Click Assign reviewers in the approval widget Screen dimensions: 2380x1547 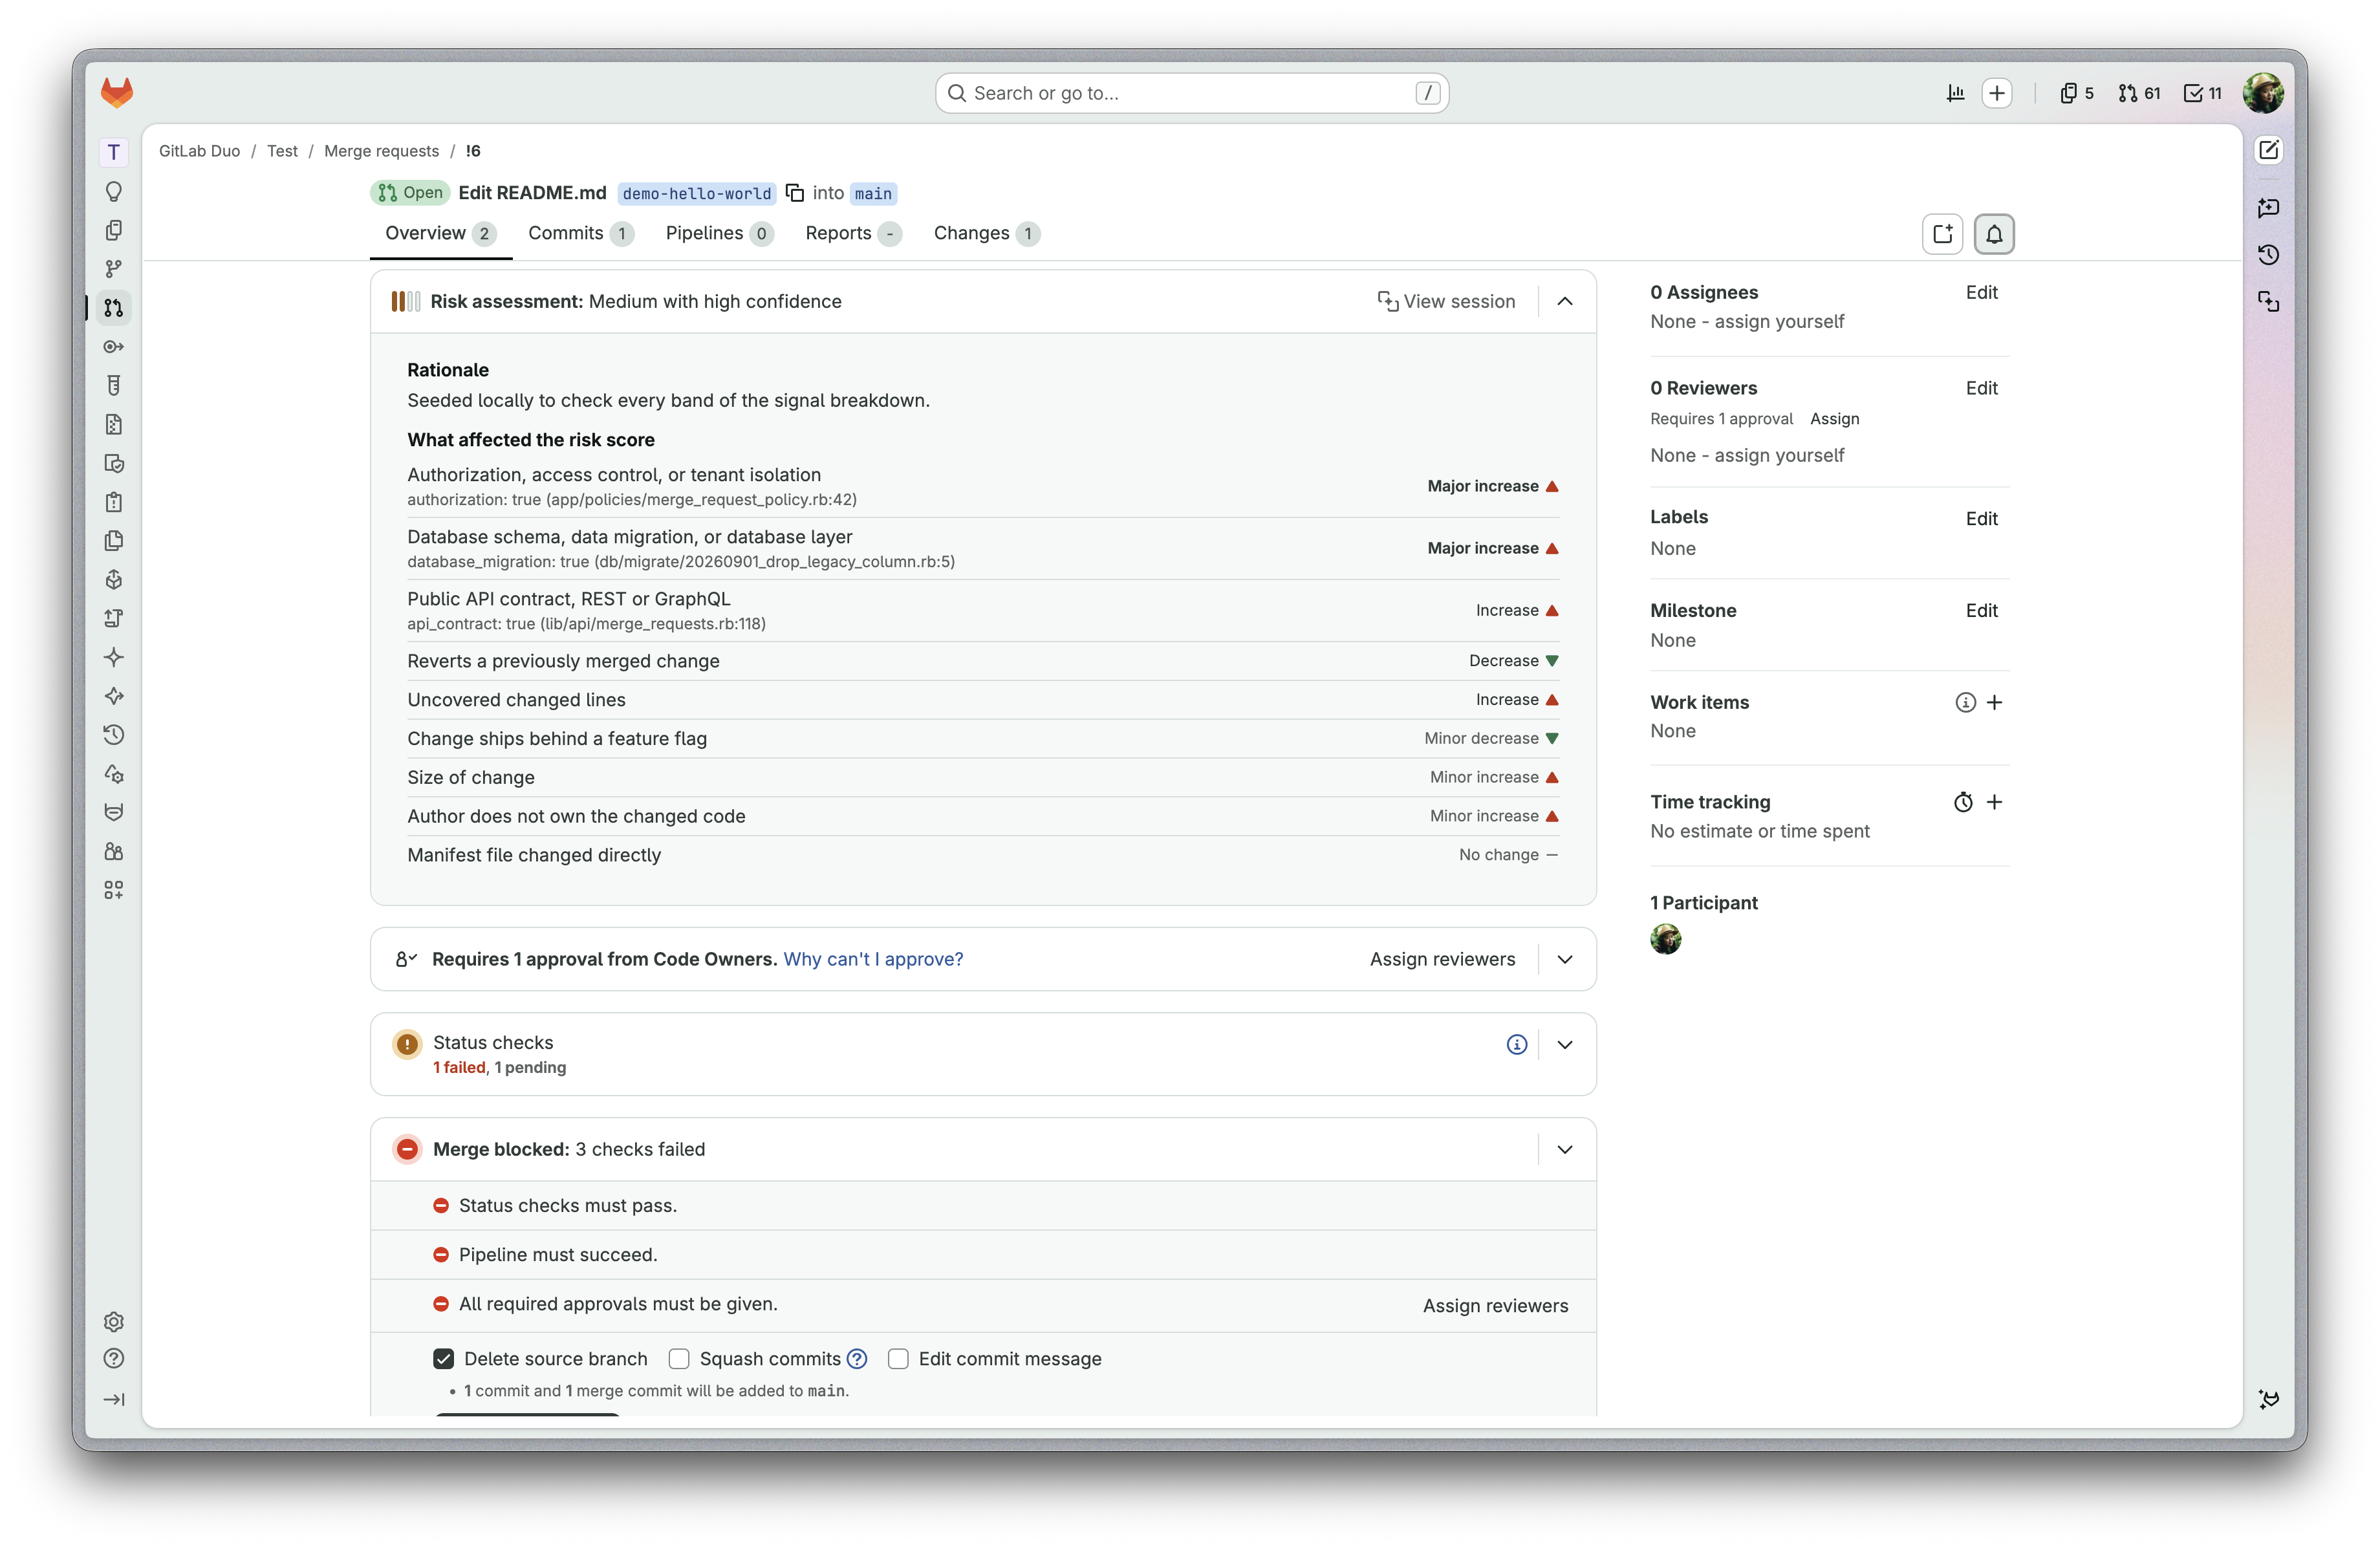(1442, 959)
